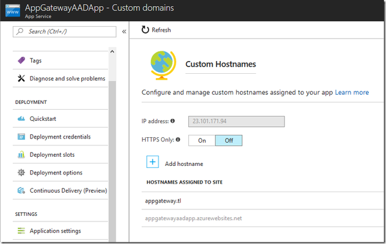Set HTTPS Only to Off
Image resolution: width=386 pixels, height=244 pixels.
[229, 140]
